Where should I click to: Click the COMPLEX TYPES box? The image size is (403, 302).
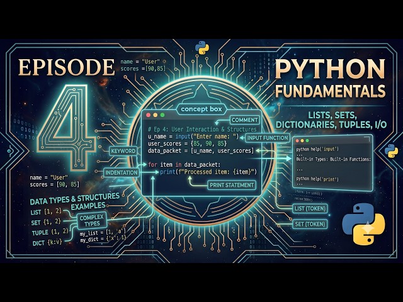(91, 221)
